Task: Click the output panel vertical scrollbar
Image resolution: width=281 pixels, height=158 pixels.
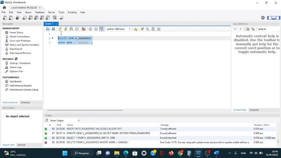Action: coord(278,141)
